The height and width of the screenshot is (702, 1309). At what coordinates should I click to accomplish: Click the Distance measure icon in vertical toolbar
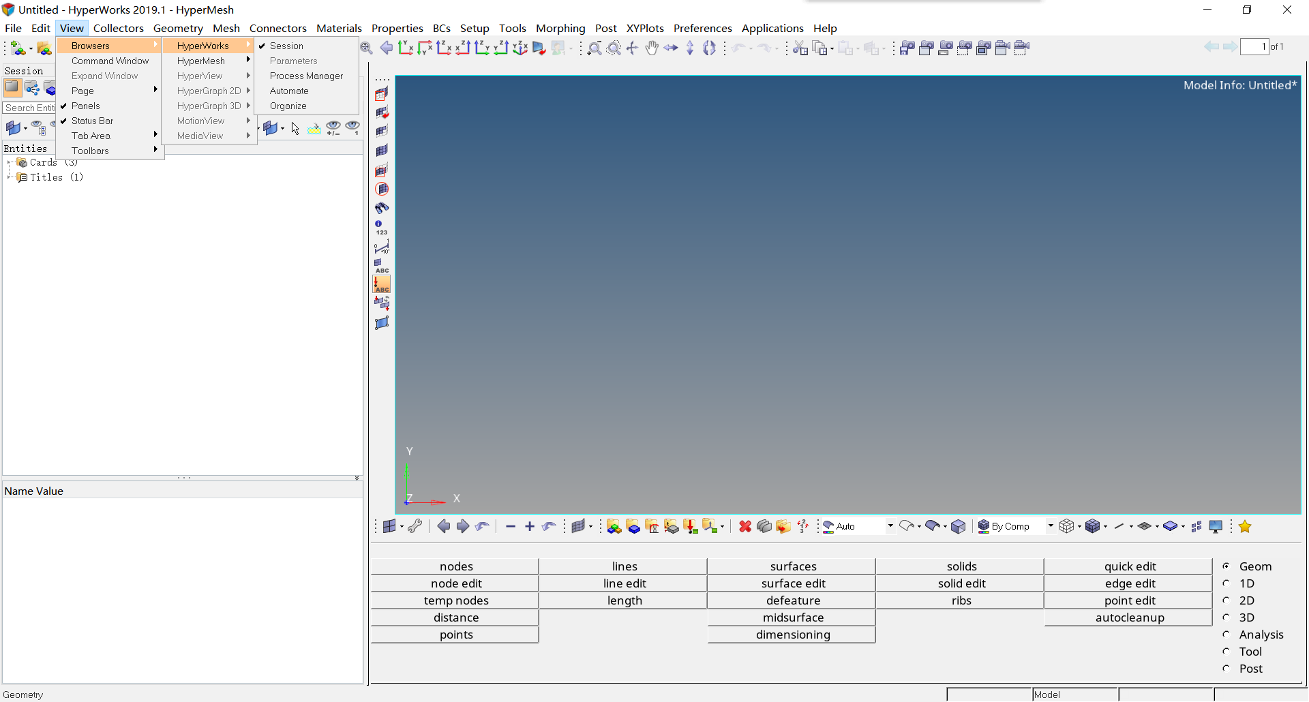(x=382, y=247)
